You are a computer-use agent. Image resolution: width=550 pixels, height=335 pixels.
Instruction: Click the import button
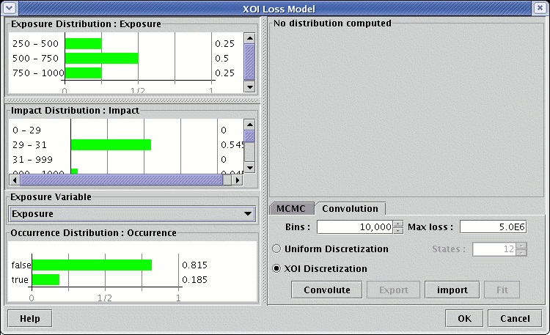(x=452, y=290)
